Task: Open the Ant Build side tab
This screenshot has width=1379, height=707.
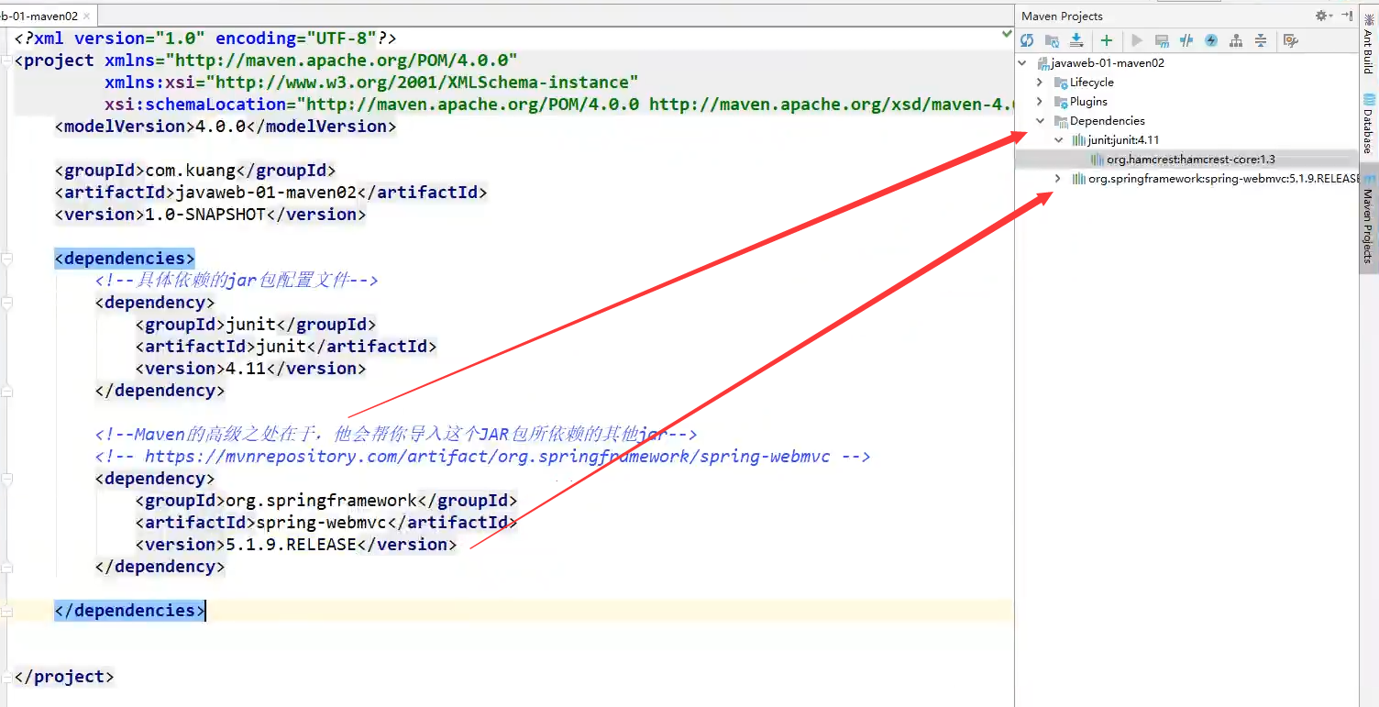Action: tap(1368, 44)
